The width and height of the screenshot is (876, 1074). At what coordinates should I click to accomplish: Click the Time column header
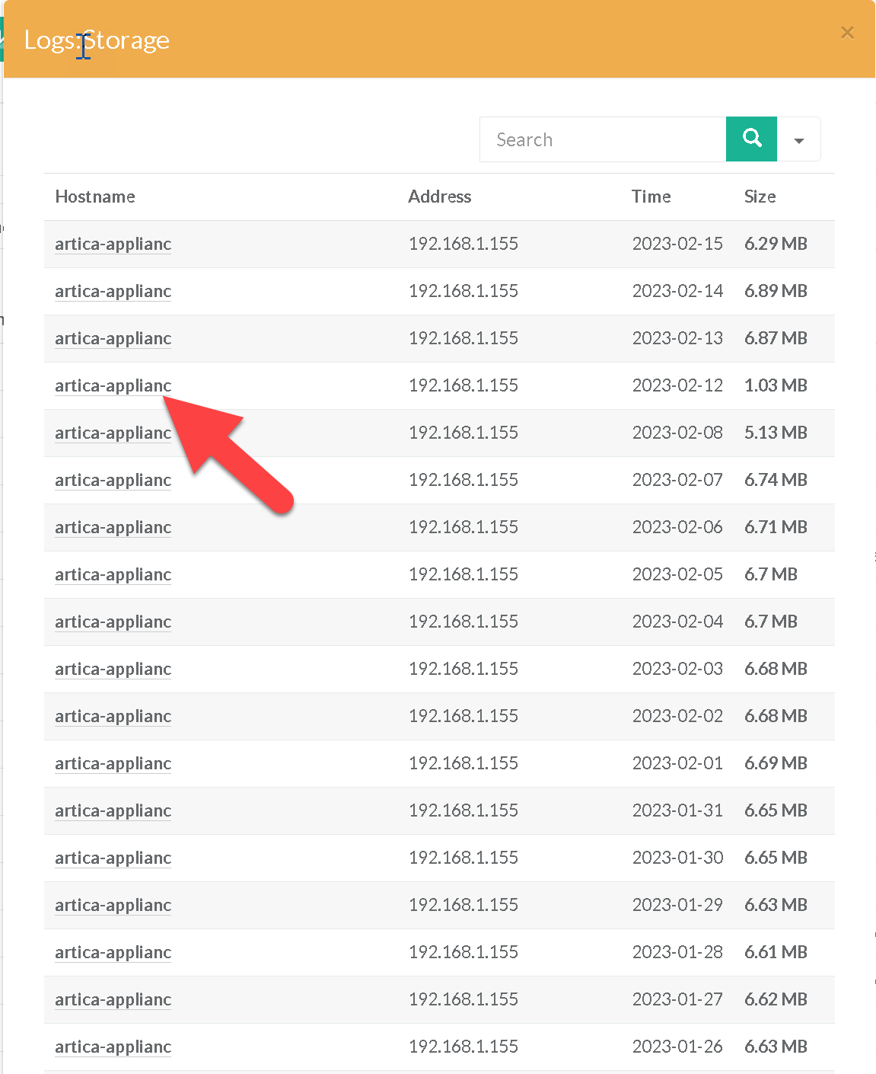[651, 197]
